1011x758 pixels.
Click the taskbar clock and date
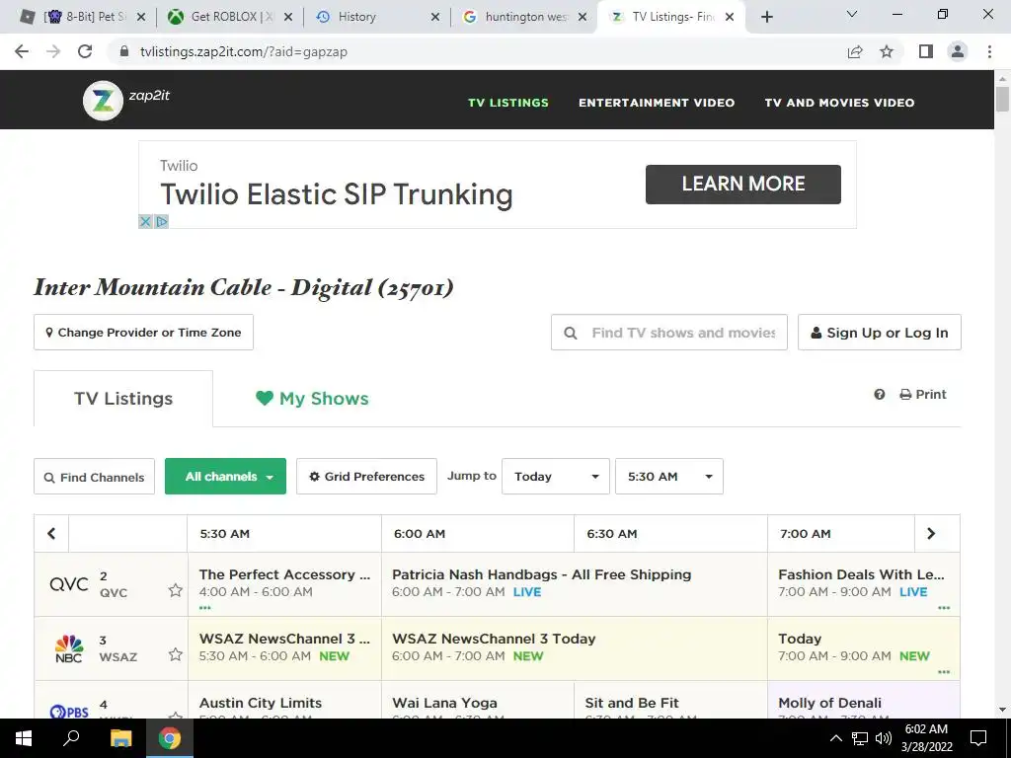pos(926,738)
